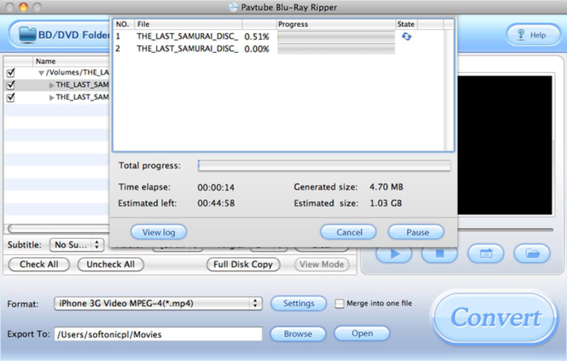Click progress bar of file 2
The height and width of the screenshot is (361, 567).
[x=336, y=49]
